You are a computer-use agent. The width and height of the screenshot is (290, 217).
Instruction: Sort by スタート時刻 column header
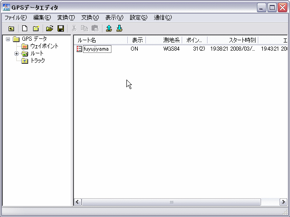pyautogui.click(x=232, y=40)
